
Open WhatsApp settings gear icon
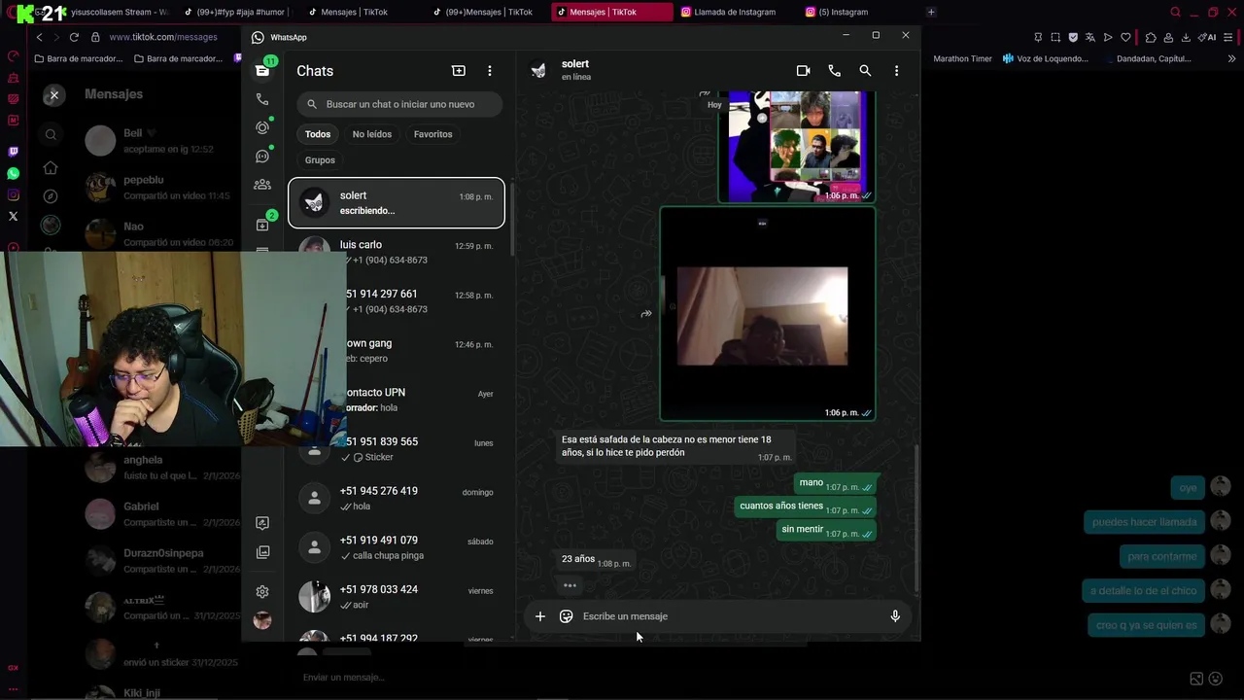point(262,591)
